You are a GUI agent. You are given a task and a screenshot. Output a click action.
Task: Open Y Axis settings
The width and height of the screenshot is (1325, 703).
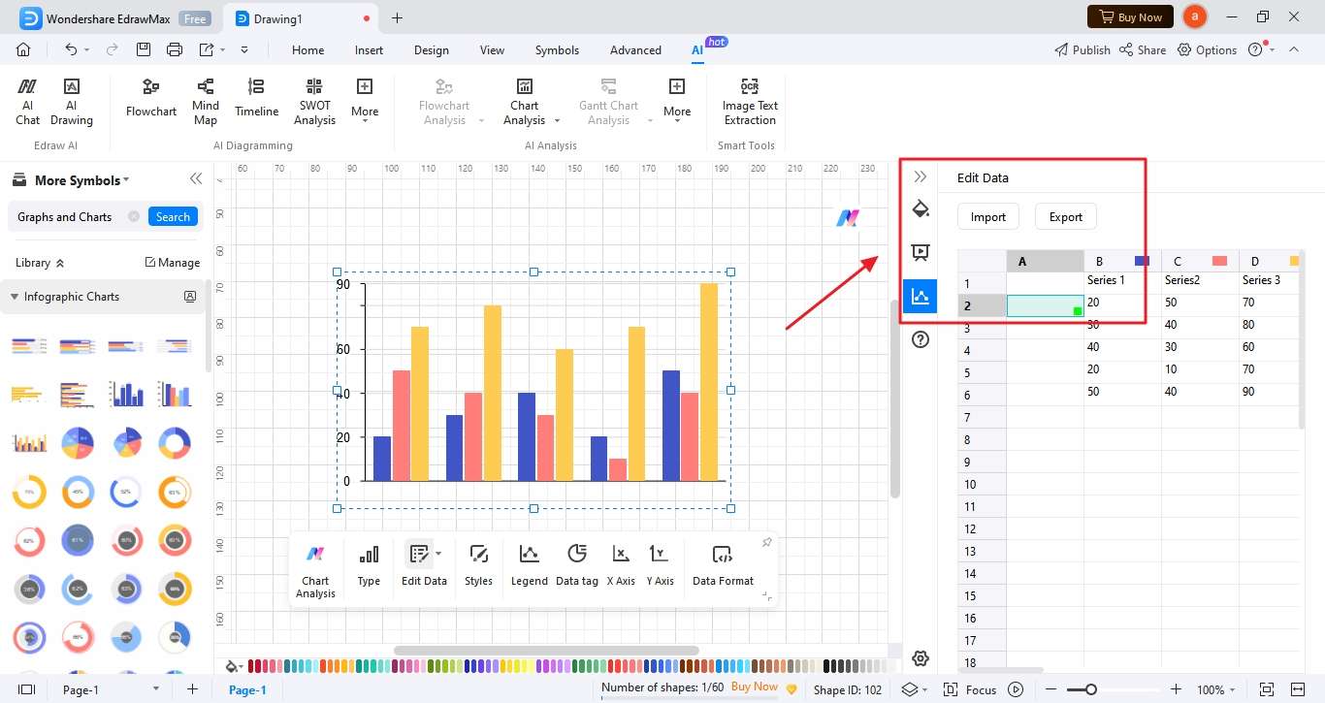[x=660, y=565]
